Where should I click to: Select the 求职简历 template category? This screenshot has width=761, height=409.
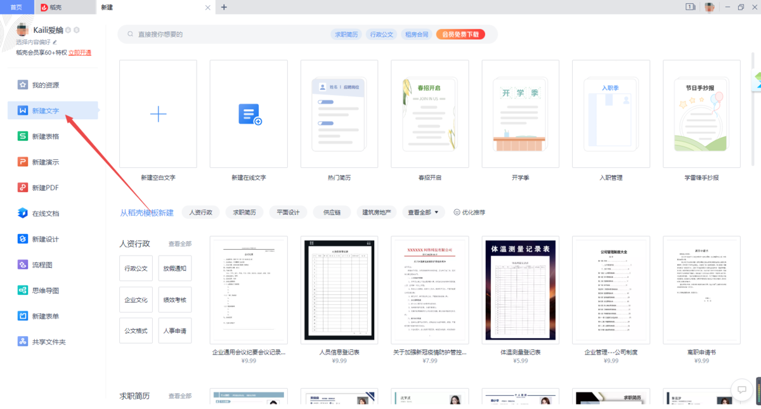[x=244, y=212]
